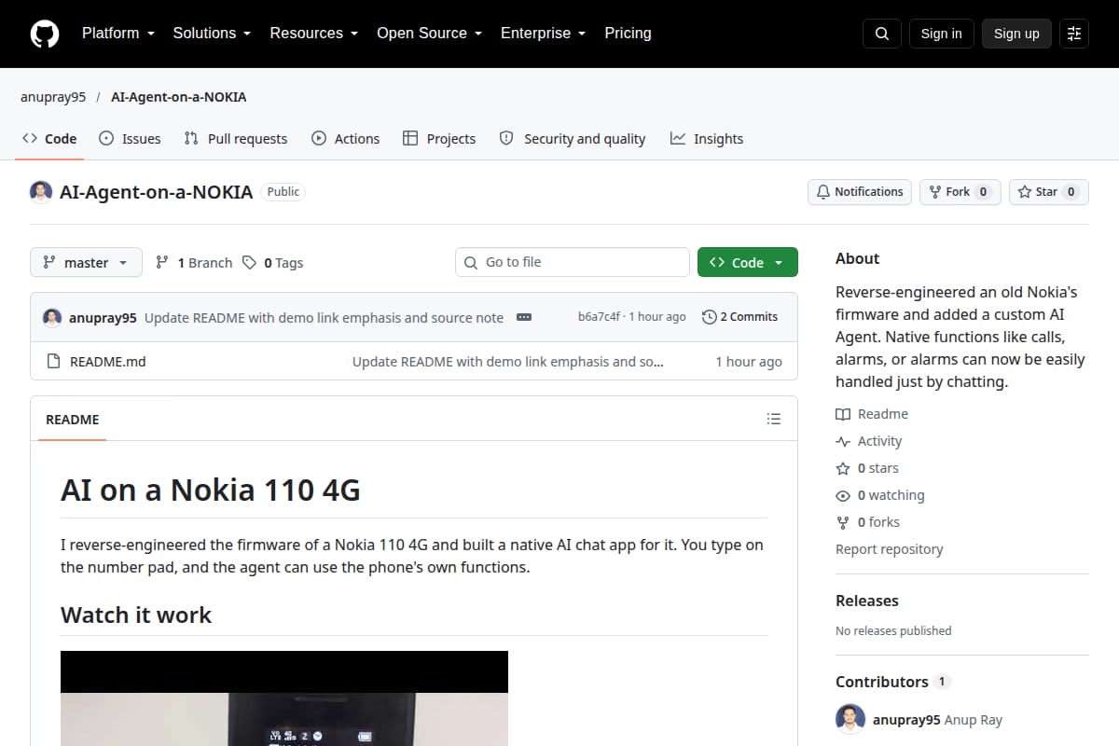View 0 Tags link

[273, 263]
